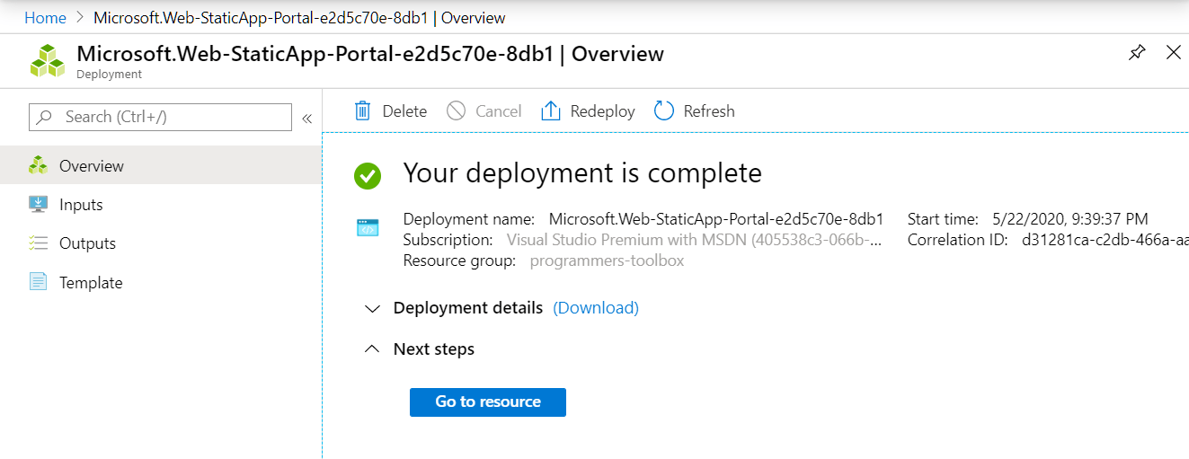Click the deployment name in the breadcrumb
Viewport: 1189px width, 459px height.
(x=299, y=17)
